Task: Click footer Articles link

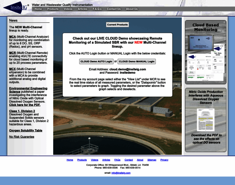Action: coord(106,160)
